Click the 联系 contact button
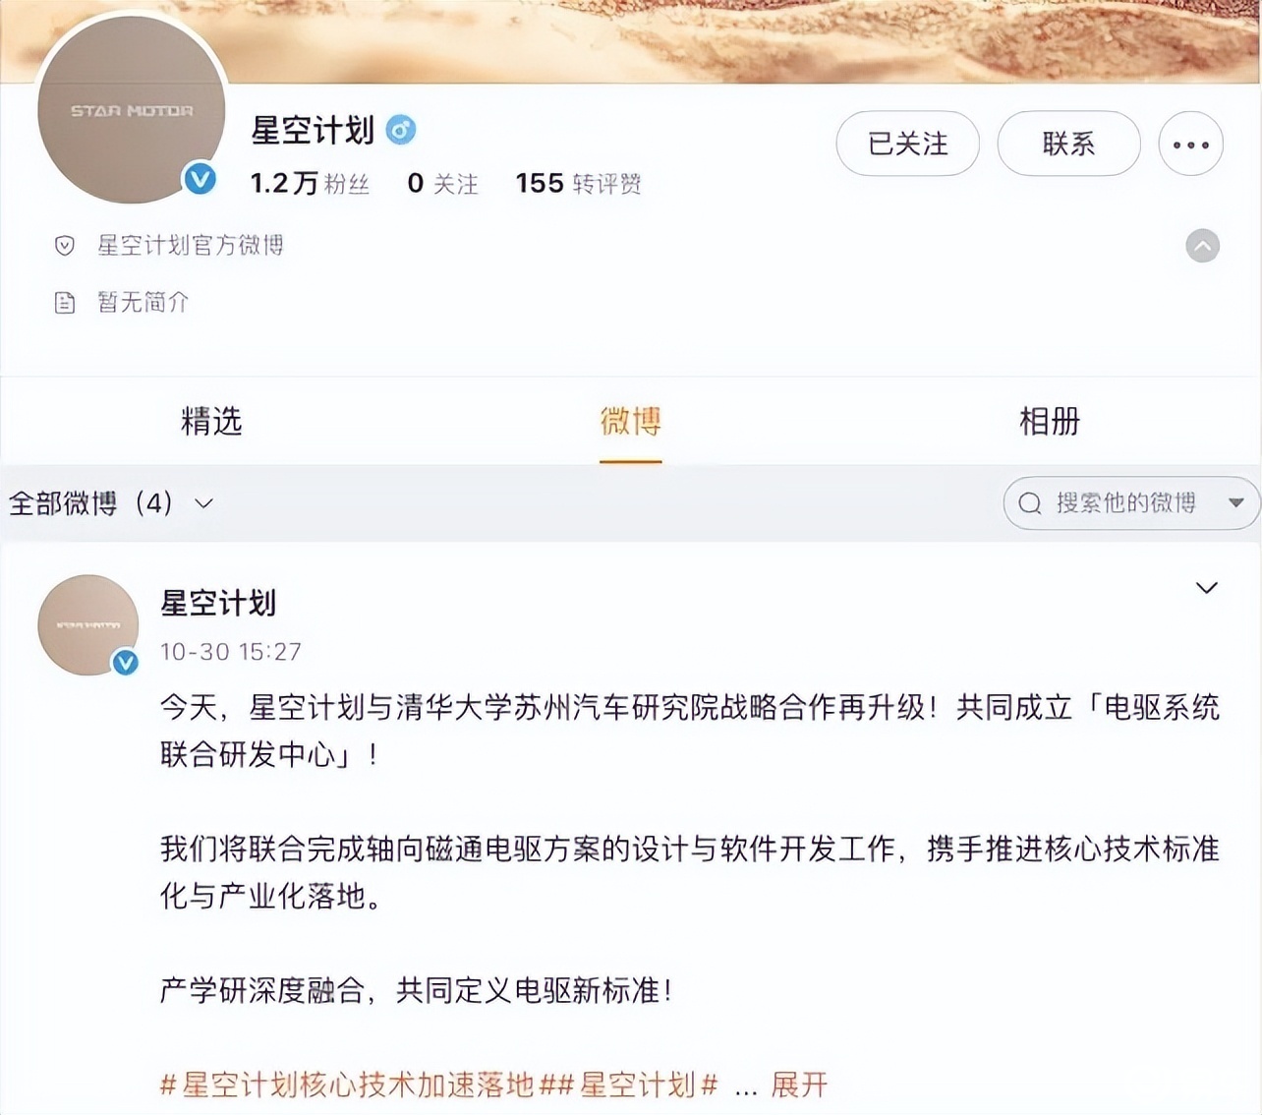Image resolution: width=1262 pixels, height=1115 pixels. 1068,144
